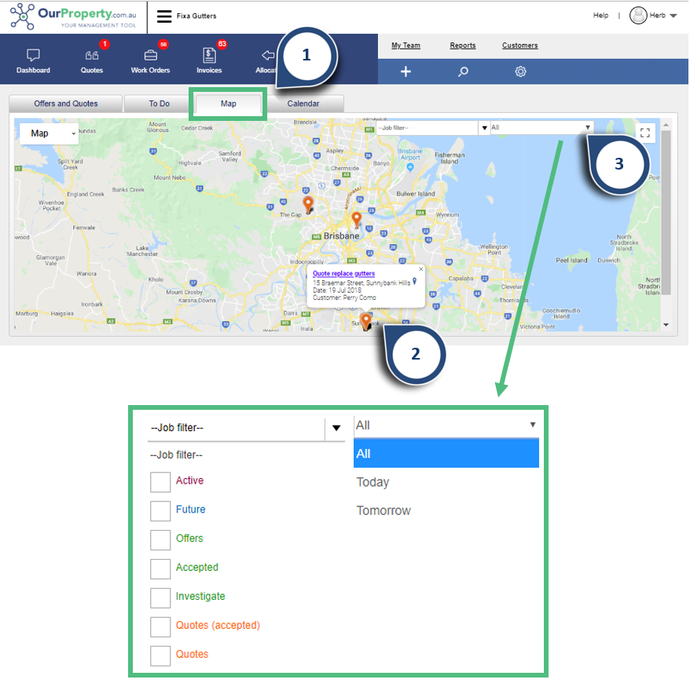690x683 pixels.
Task: Go to the Dashboard
Action: (x=33, y=61)
